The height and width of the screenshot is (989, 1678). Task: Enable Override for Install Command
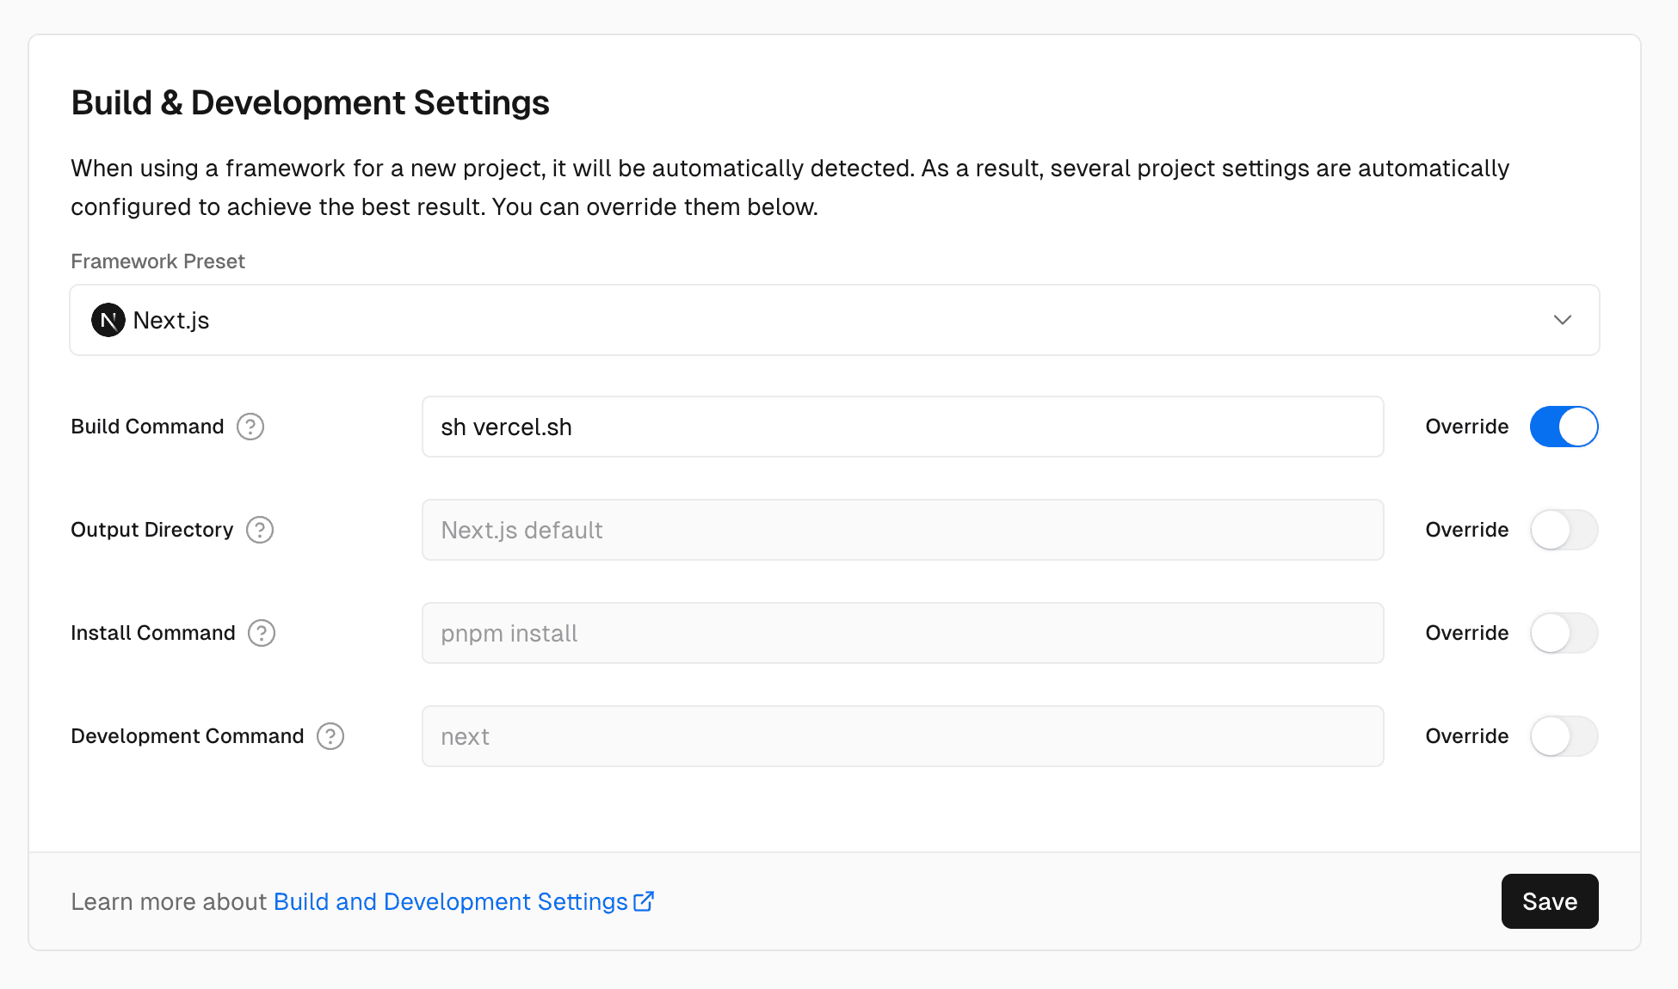(x=1564, y=633)
